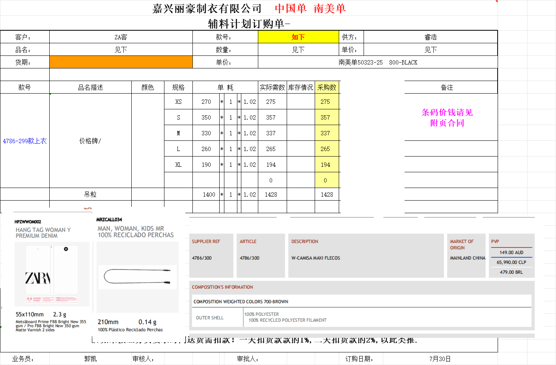Select the 价格牌/ description cell

[x=90, y=141]
